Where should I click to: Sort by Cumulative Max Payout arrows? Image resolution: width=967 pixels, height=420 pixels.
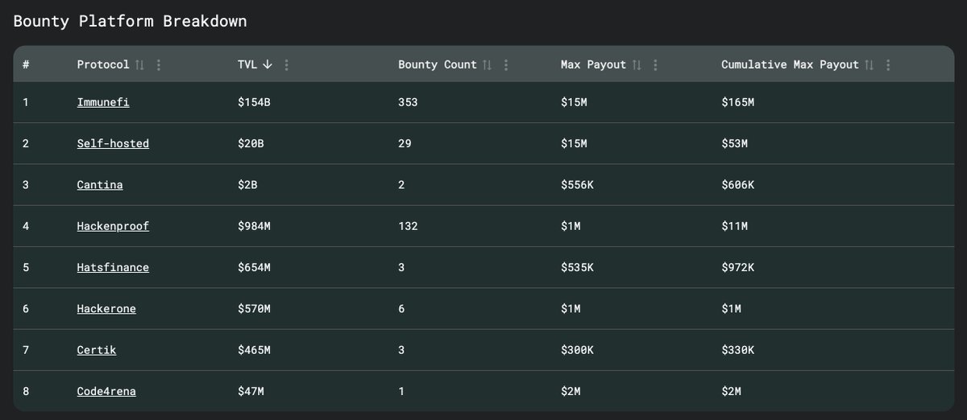pos(869,65)
